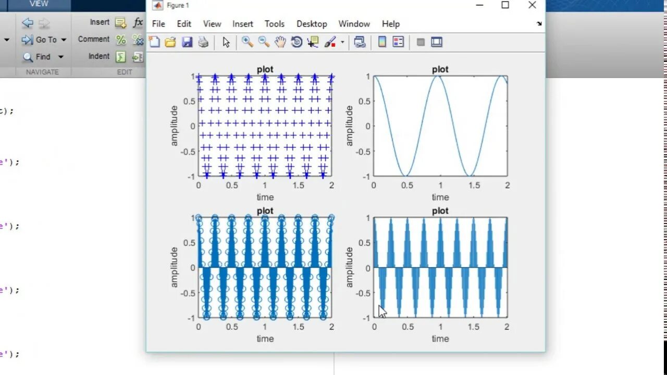
Task: Open the Window menu in Figure 1
Action: coord(354,24)
